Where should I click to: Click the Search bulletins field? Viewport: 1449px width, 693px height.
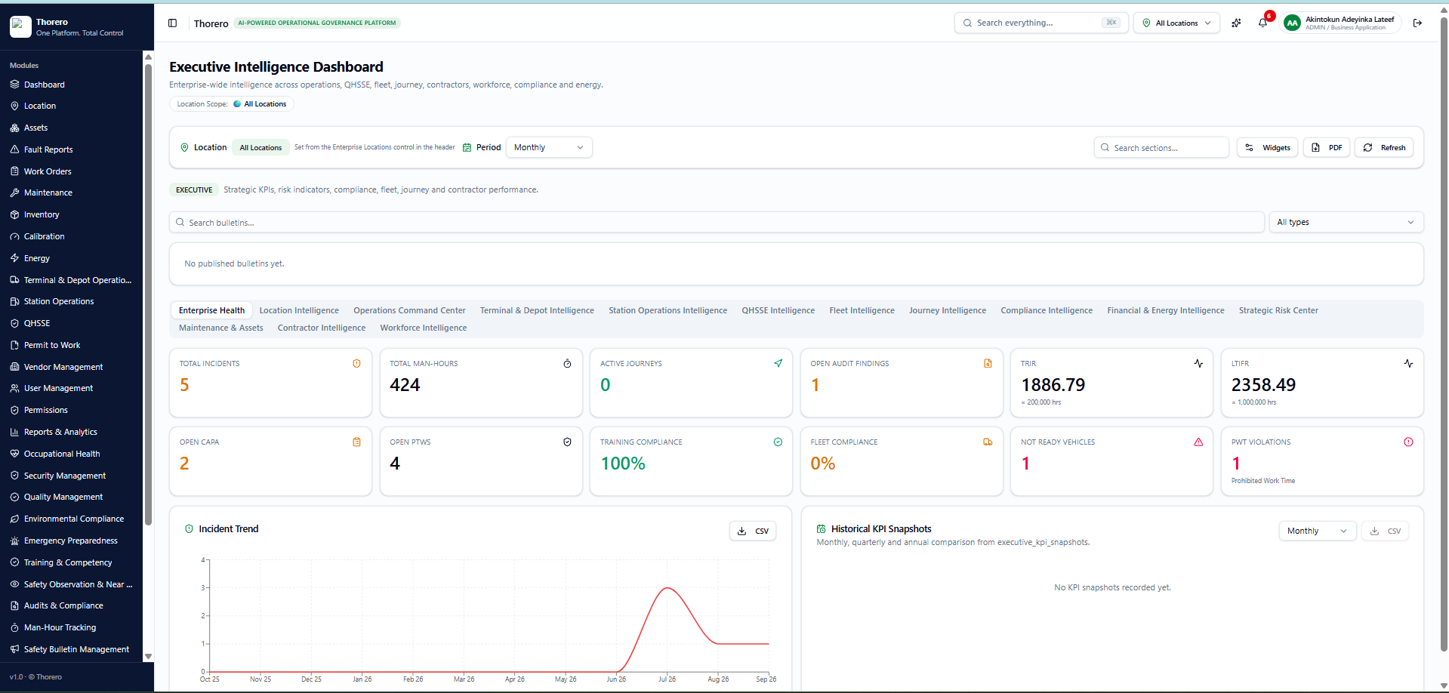pos(717,222)
